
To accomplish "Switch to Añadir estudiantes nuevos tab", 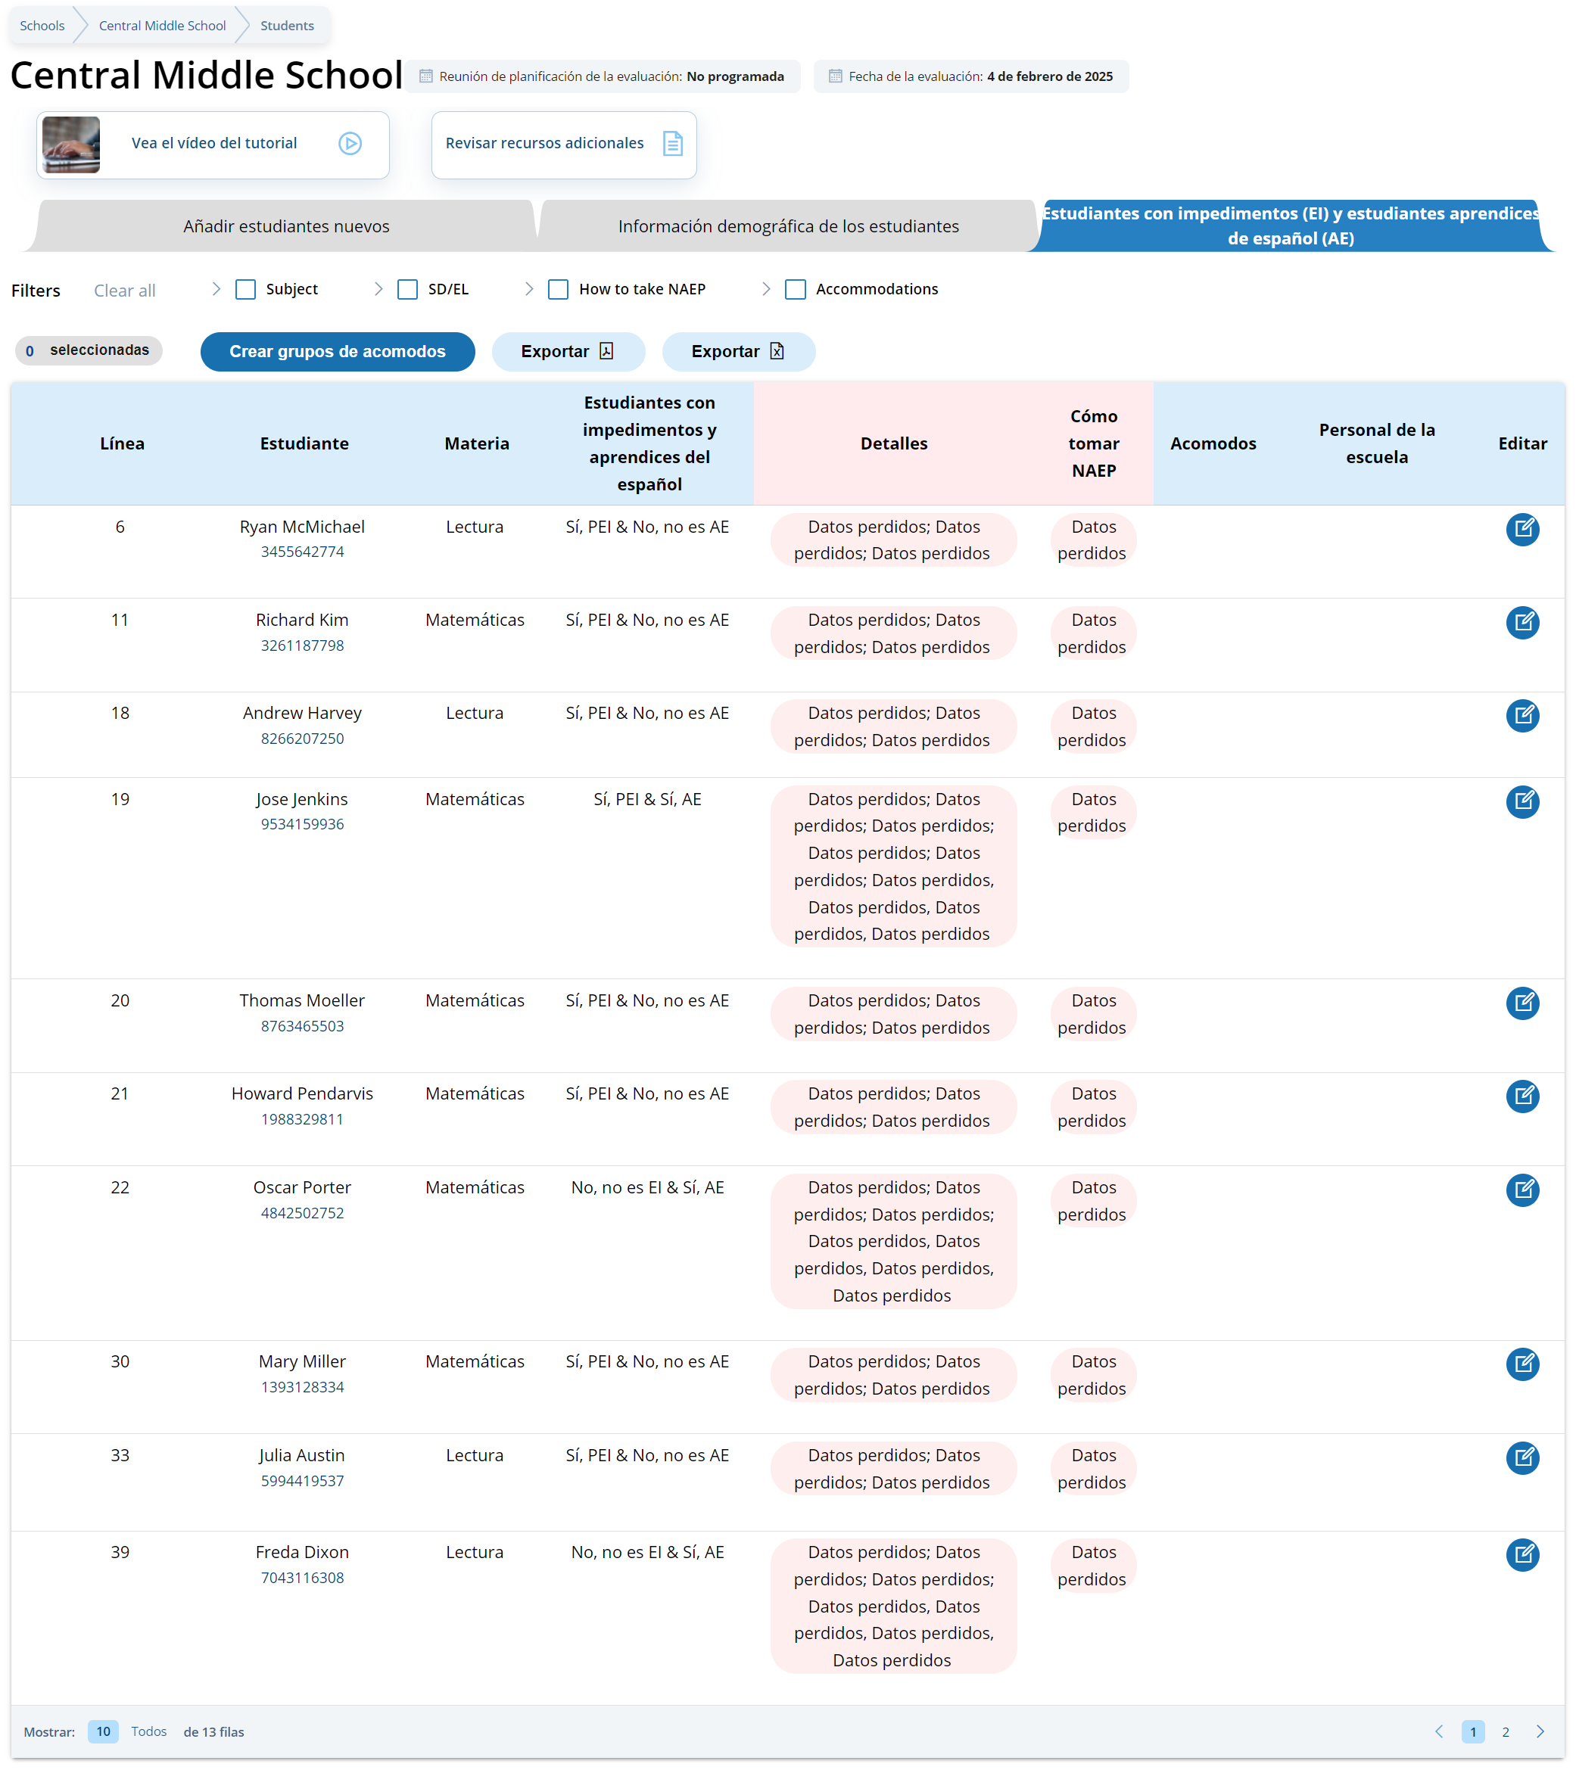I will tap(285, 226).
